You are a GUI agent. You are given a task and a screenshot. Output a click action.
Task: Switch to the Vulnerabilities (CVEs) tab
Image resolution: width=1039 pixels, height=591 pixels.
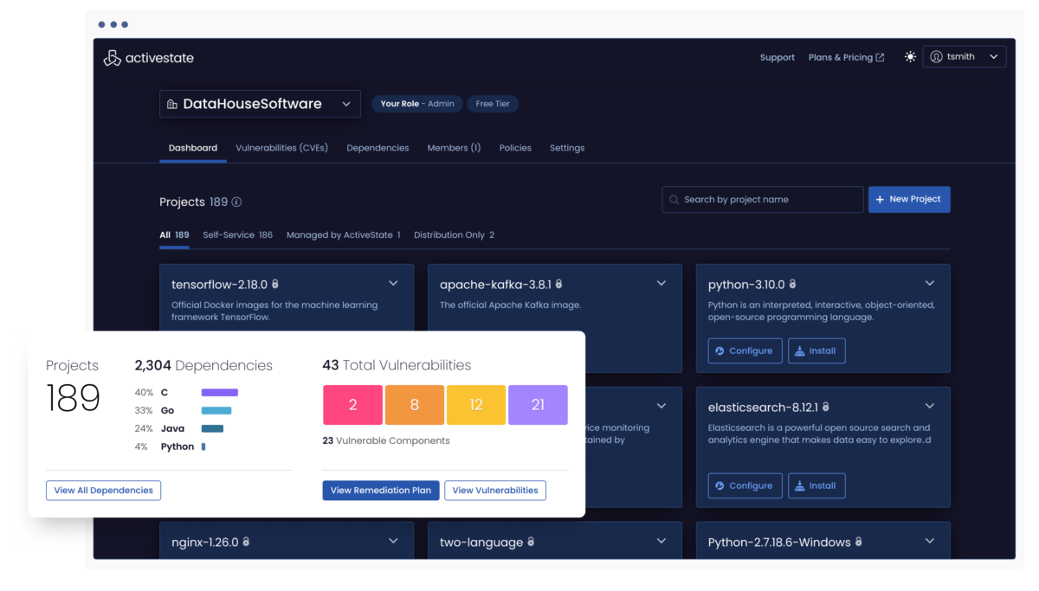pyautogui.click(x=281, y=147)
